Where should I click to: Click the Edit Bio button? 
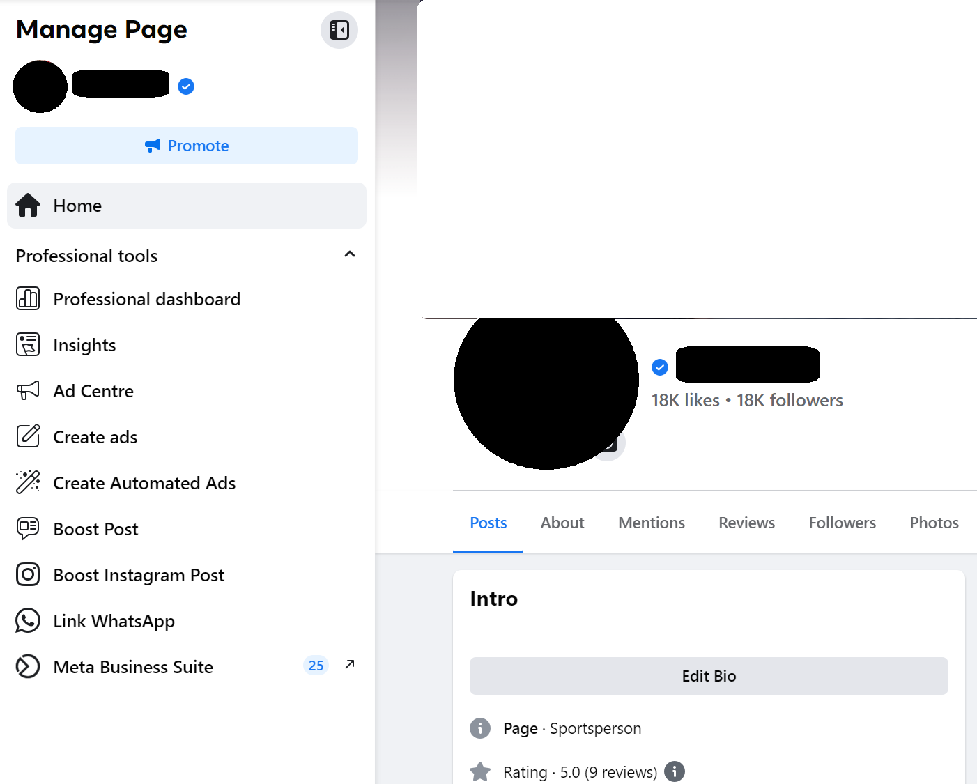[709, 676]
